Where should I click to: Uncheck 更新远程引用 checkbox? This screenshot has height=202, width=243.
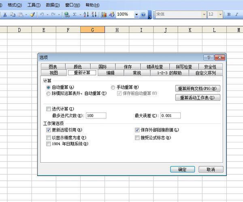(x=48, y=130)
